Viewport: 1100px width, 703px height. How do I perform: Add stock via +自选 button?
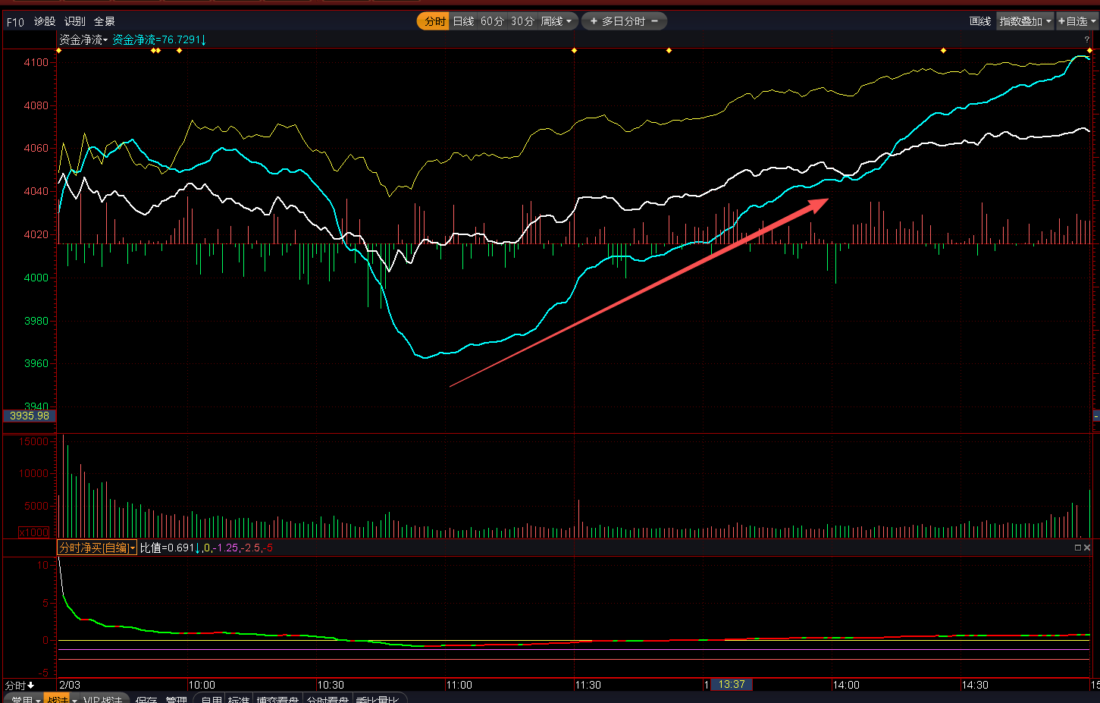point(1076,21)
